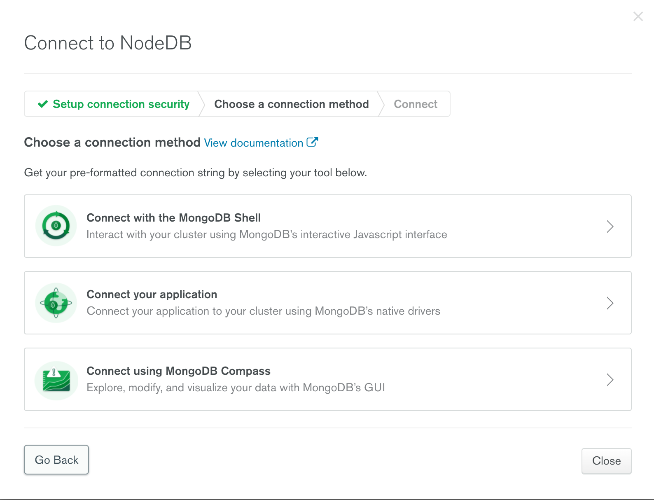The image size is (654, 500).
Task: Choose Connect your application title
Action: 152,294
